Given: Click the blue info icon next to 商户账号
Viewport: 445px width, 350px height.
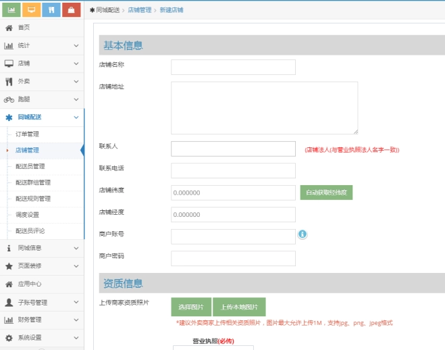Looking at the screenshot, I should pyautogui.click(x=303, y=234).
